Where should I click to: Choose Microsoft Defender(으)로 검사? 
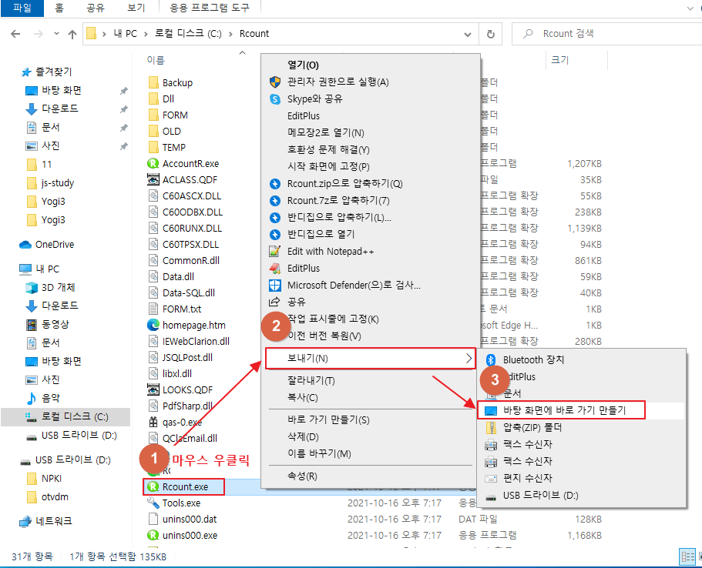coord(354,285)
